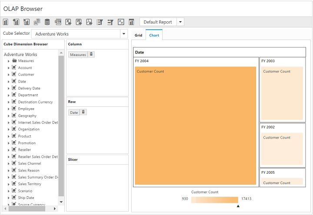
Task: Toggle the column filter toolbar icon
Action: (x=100, y=22)
